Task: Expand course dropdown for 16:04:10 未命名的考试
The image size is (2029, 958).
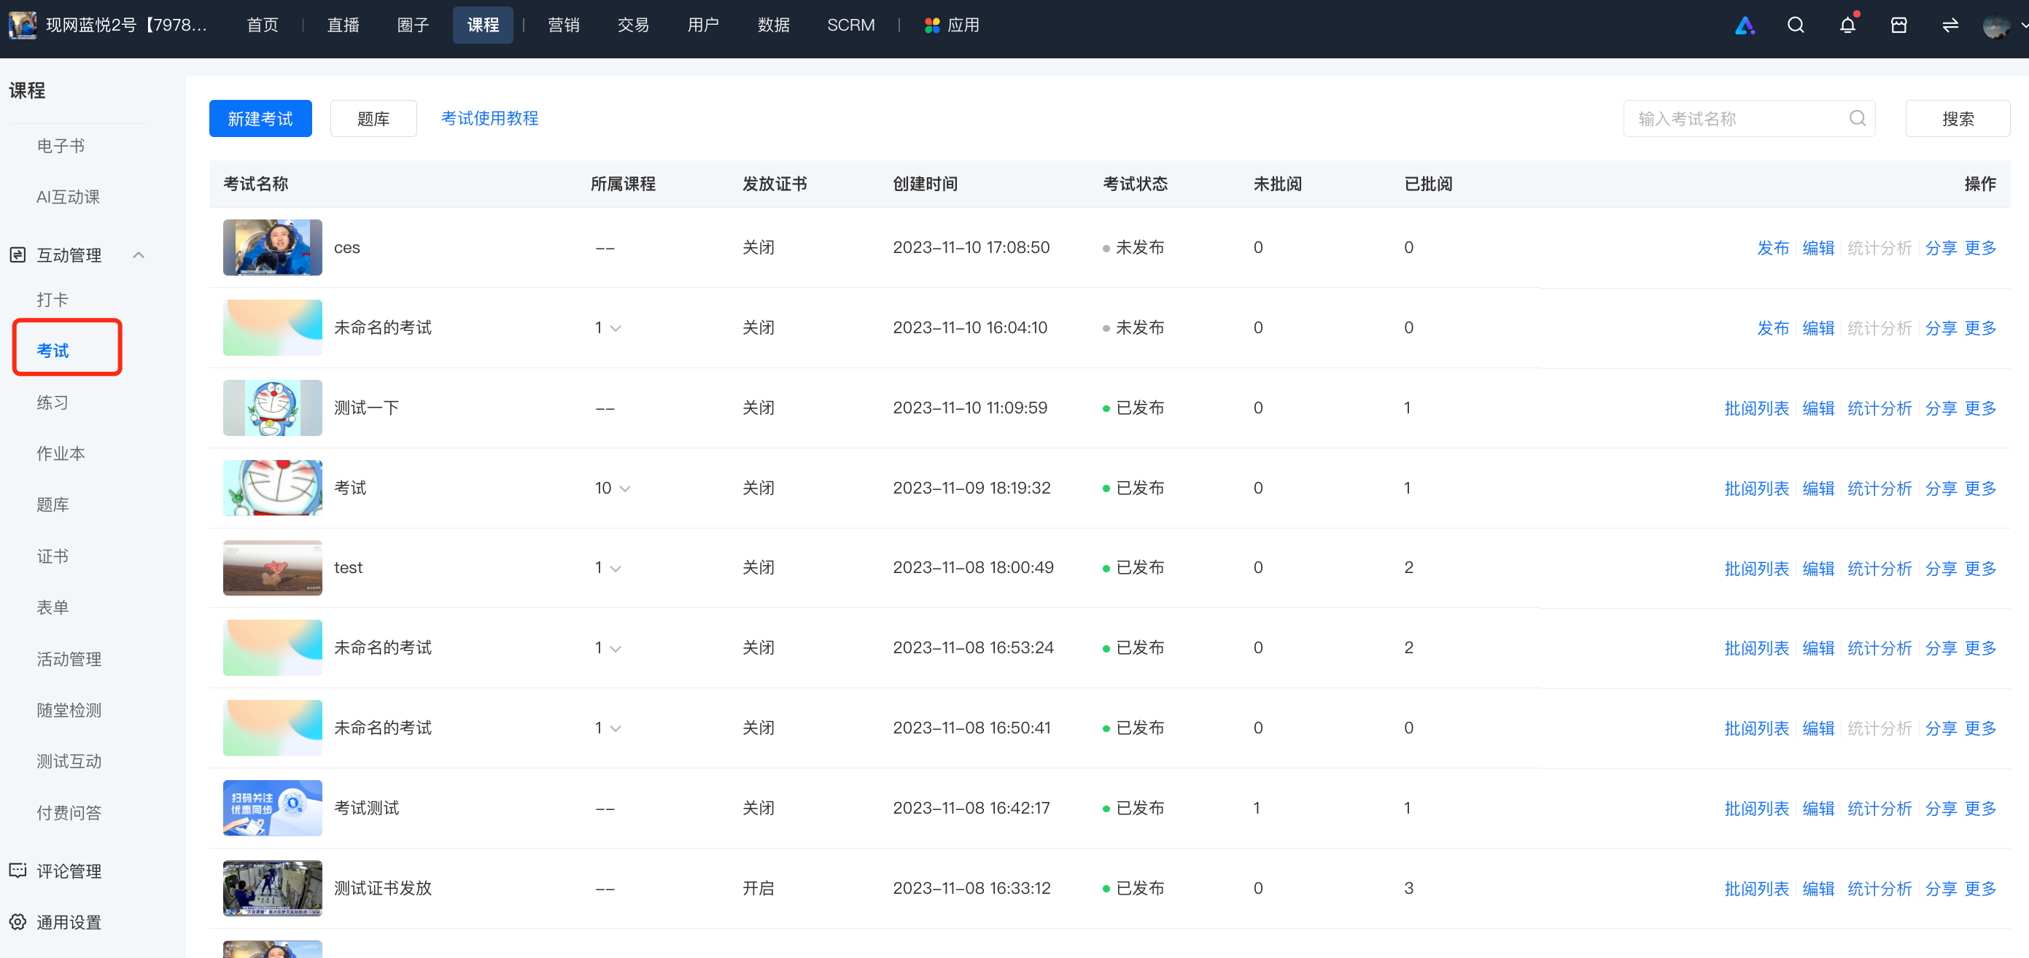Action: point(616,328)
